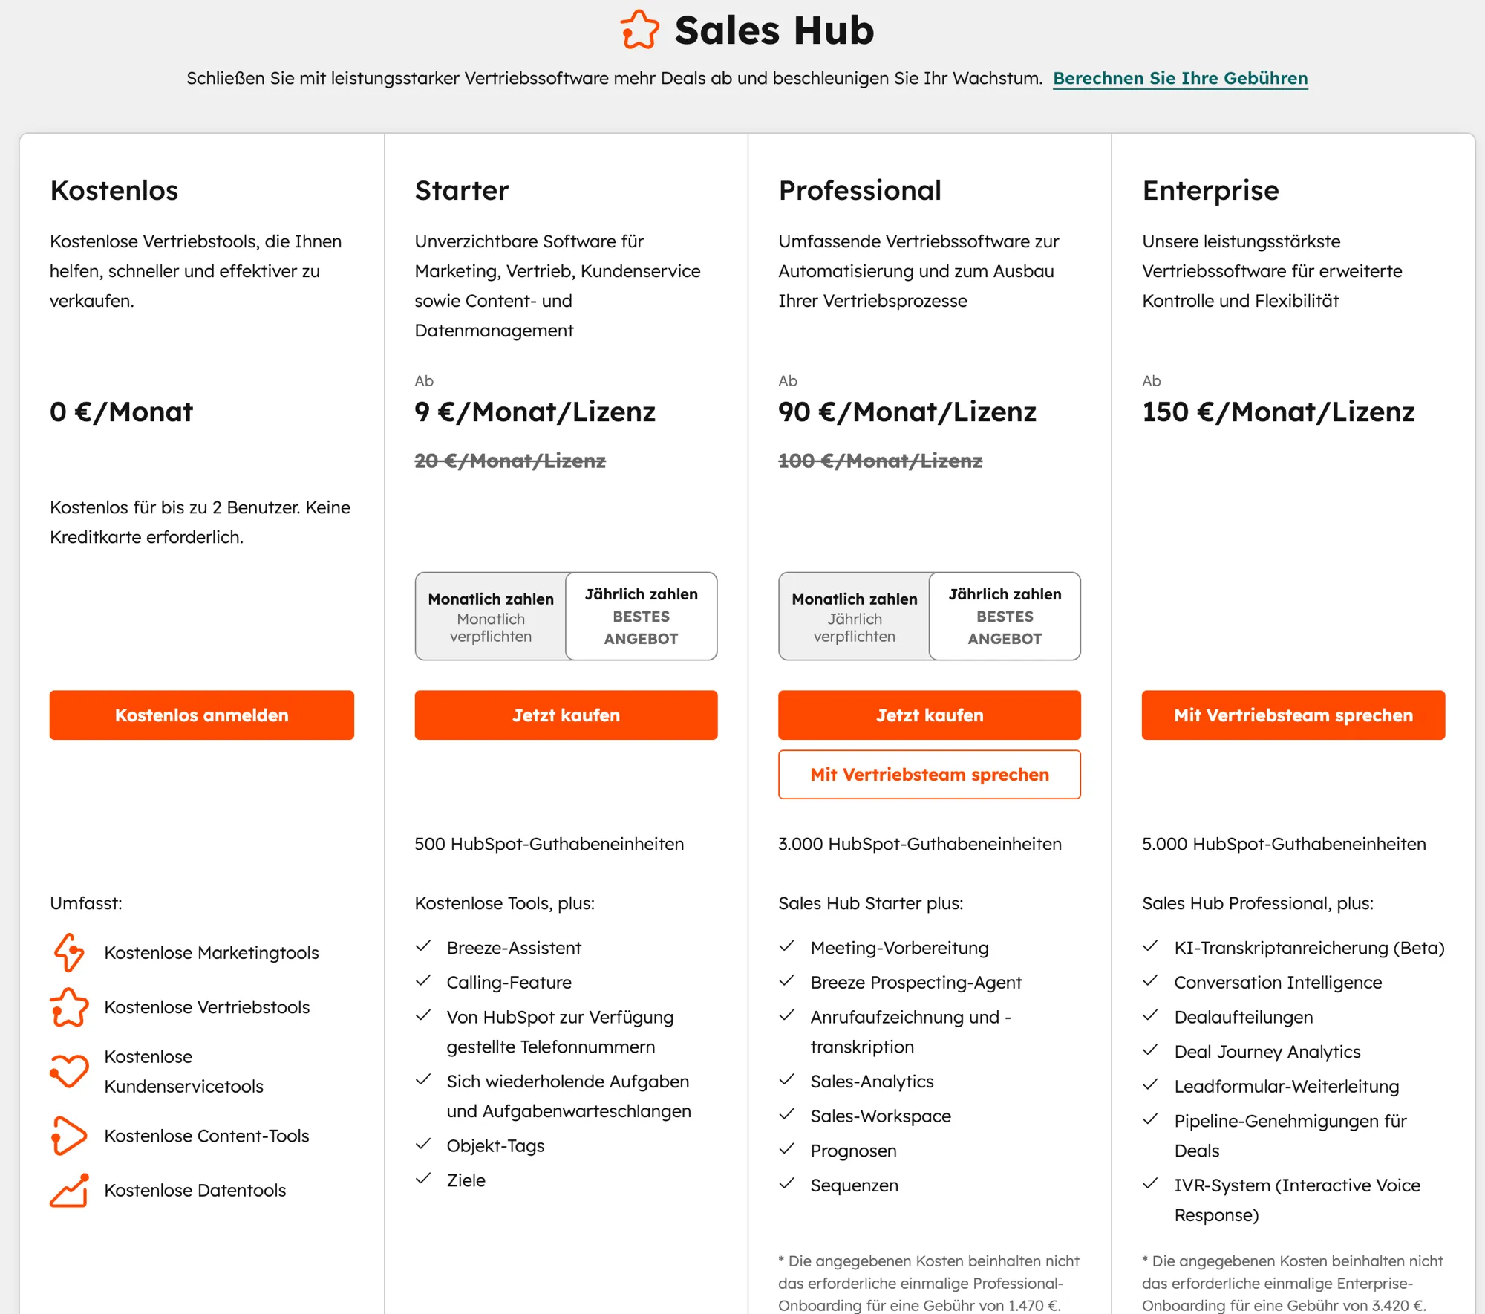Switch Starter billing to Monatlich zahlen
1485x1314 pixels.
point(490,617)
